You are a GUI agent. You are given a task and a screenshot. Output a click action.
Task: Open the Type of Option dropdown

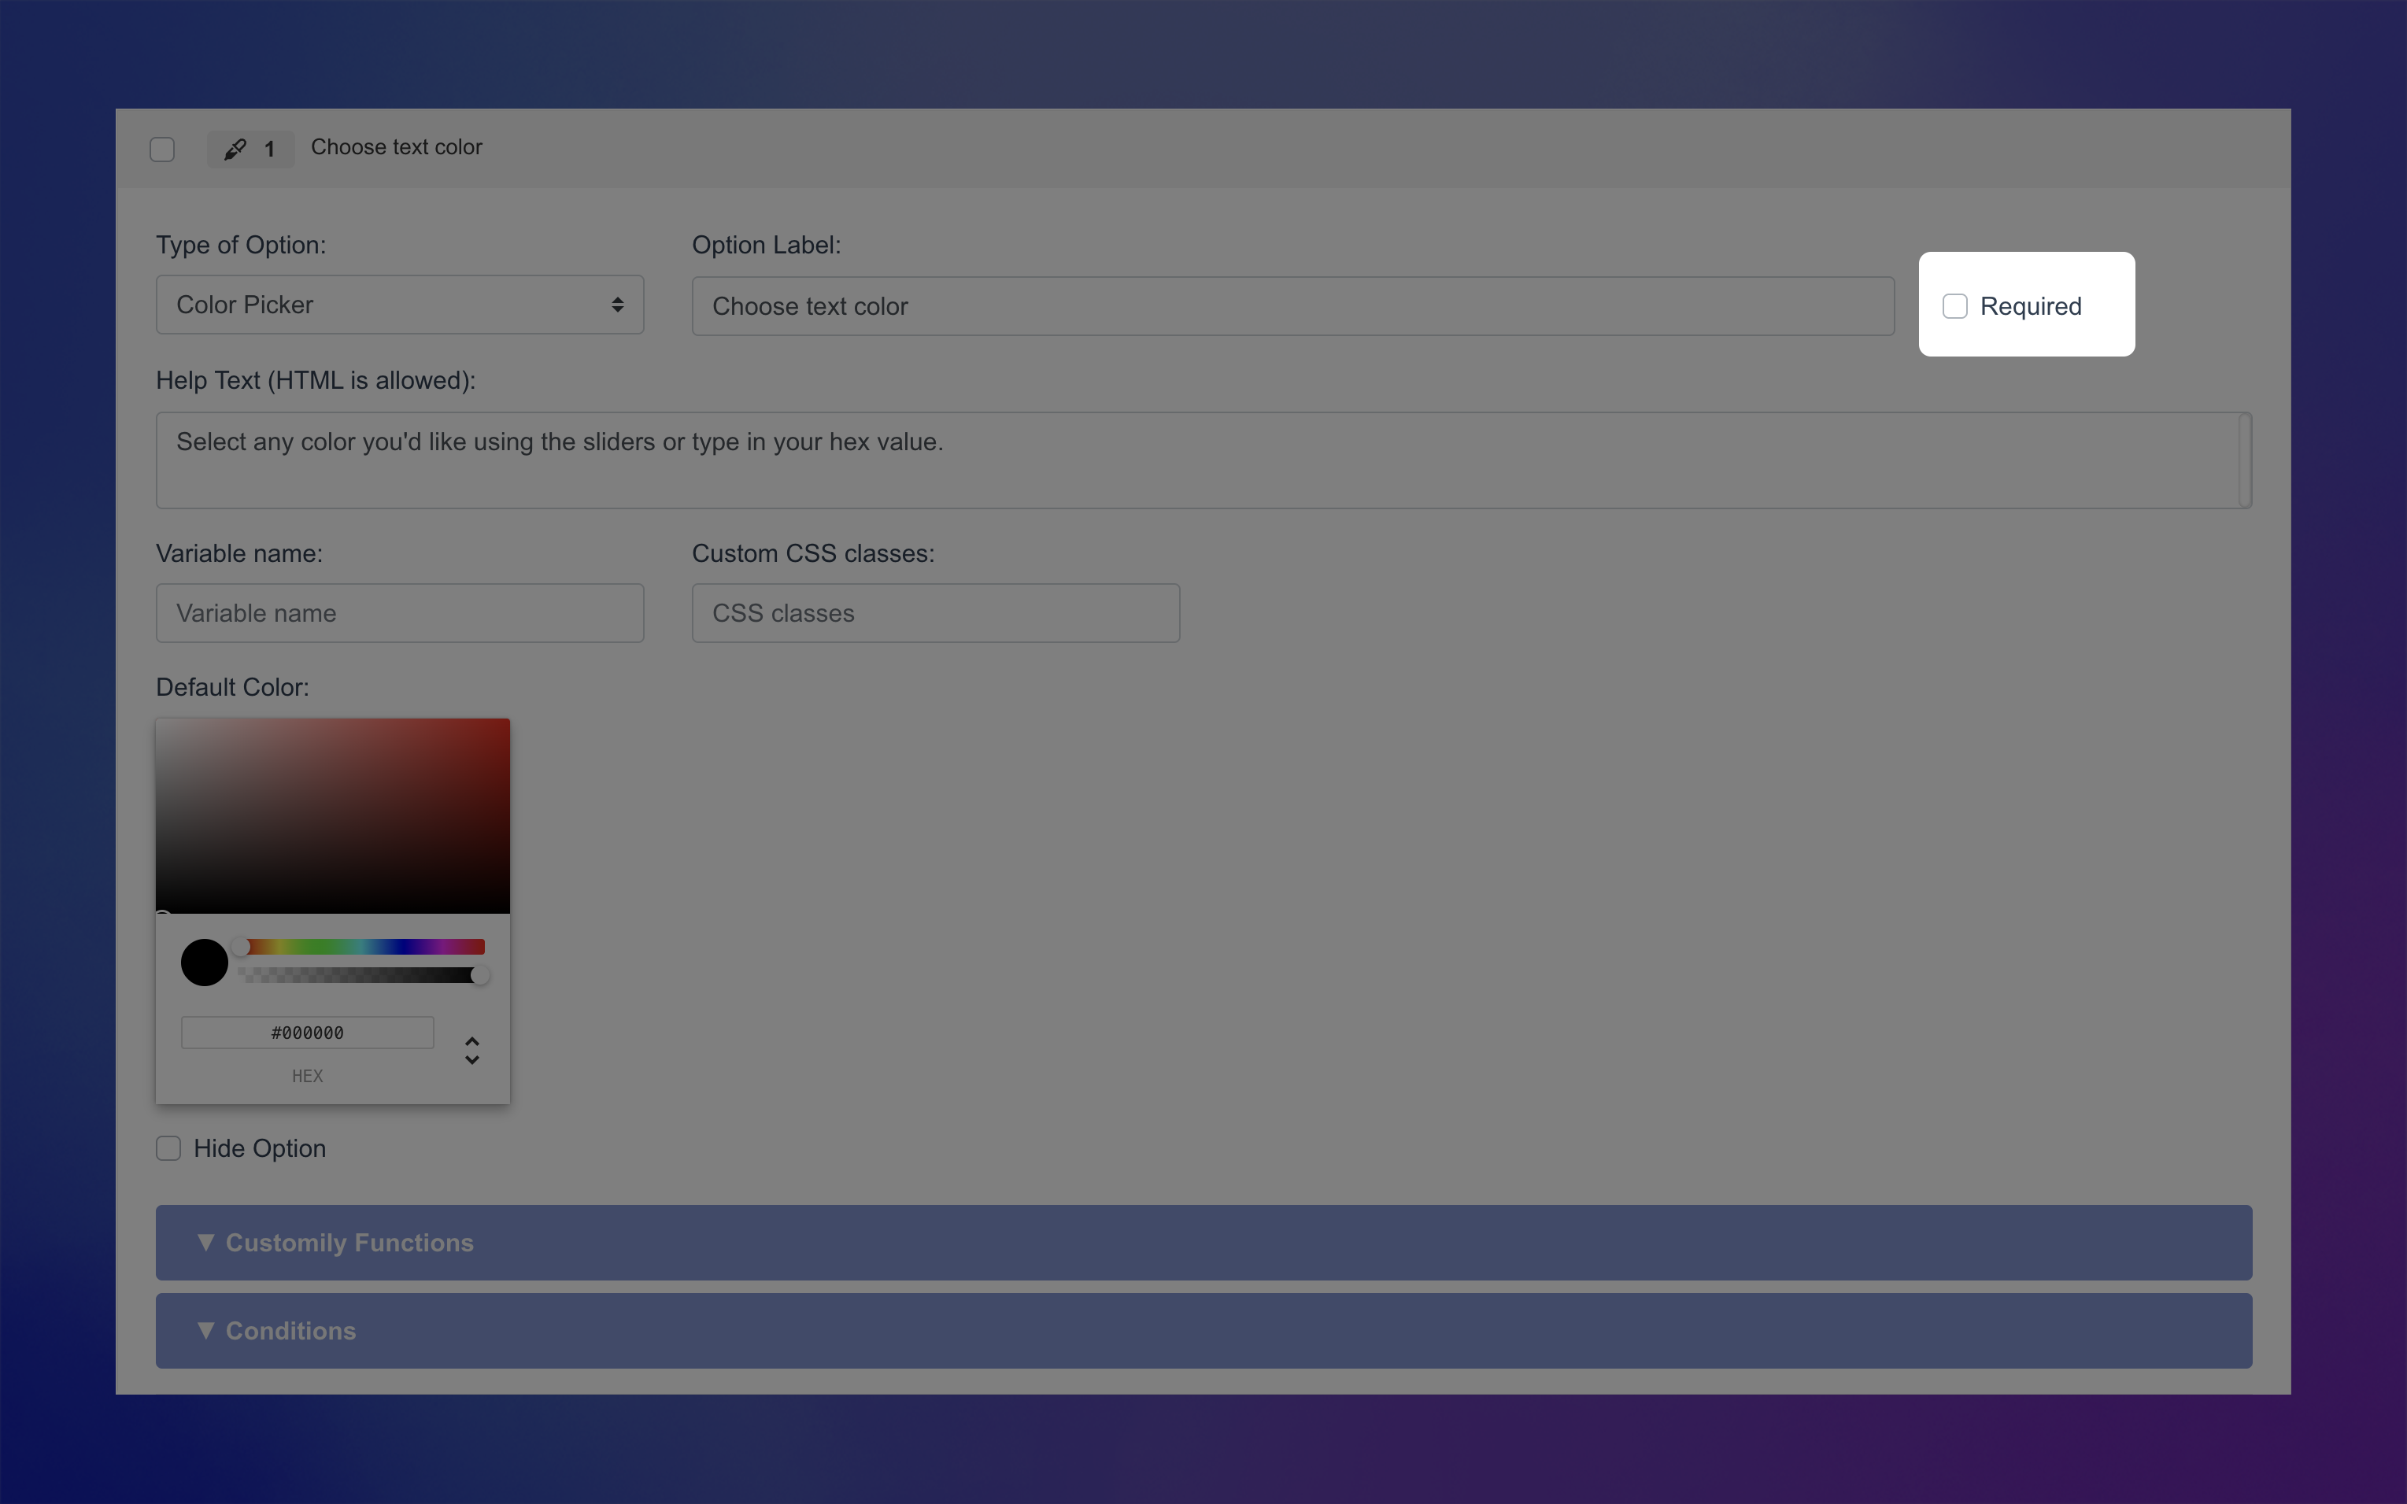click(399, 305)
